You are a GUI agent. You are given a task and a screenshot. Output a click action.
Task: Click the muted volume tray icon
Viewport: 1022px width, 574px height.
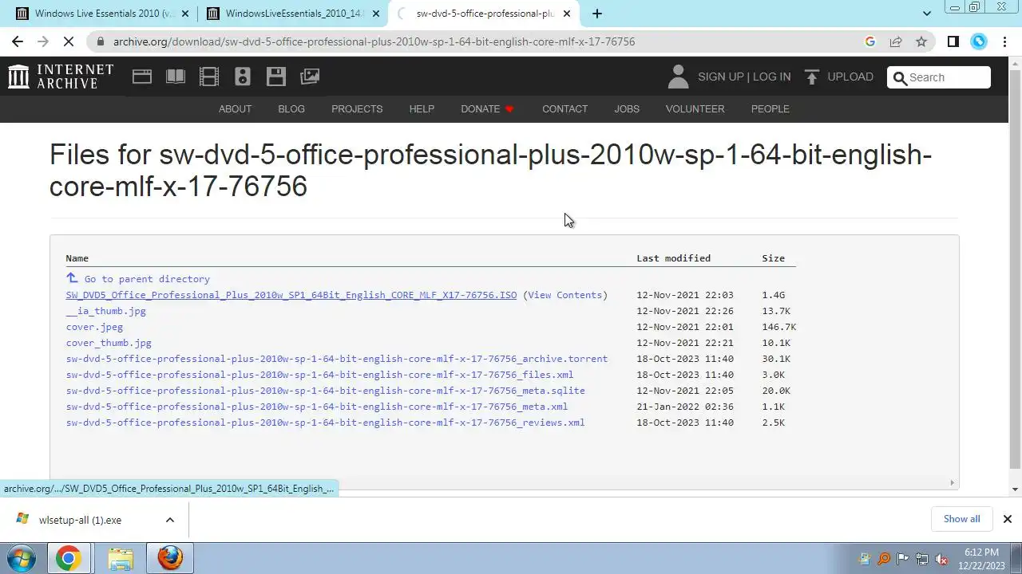coord(941,559)
